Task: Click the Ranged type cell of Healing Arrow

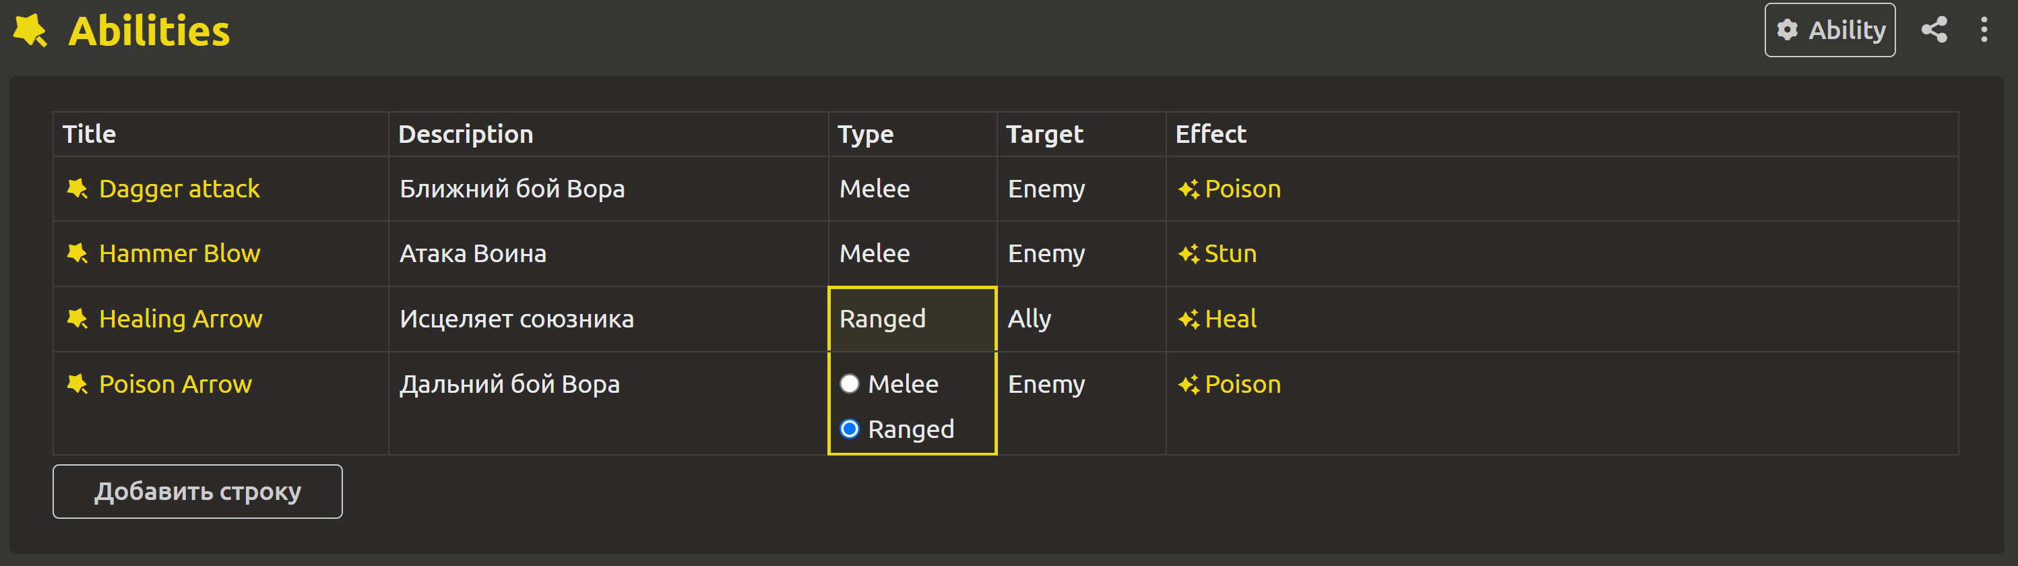Action: pyautogui.click(x=912, y=319)
